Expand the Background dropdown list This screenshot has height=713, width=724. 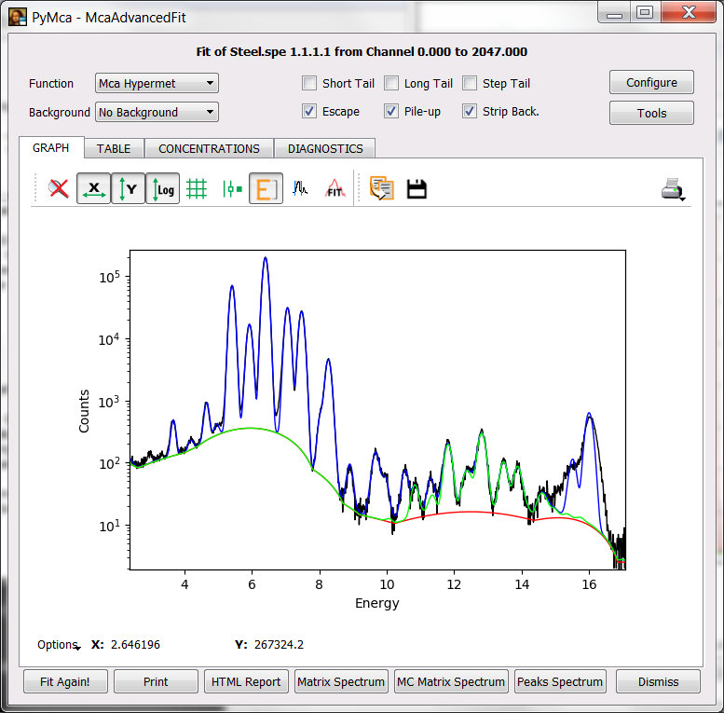click(x=157, y=112)
